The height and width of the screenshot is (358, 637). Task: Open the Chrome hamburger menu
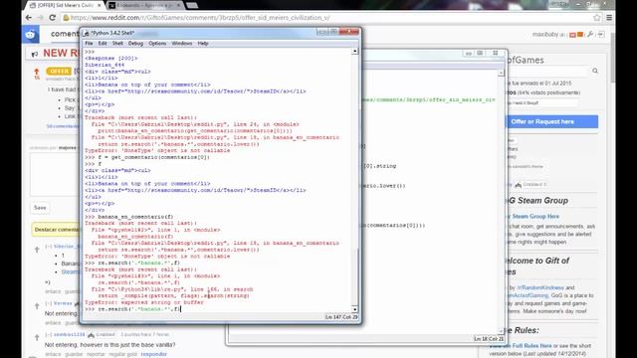tap(609, 18)
